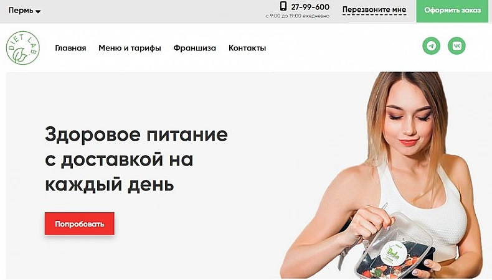Image resolution: width=492 pixels, height=280 pixels.
Task: Click the Перезвоните мне callback link
Action: (x=374, y=10)
